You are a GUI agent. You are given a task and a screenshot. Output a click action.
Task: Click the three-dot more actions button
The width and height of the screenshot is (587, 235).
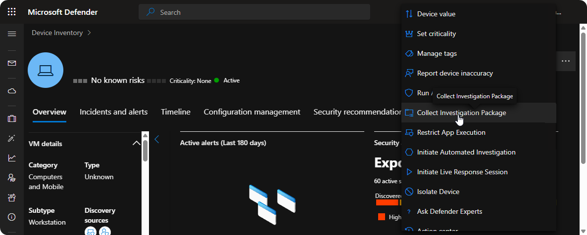pyautogui.click(x=566, y=61)
